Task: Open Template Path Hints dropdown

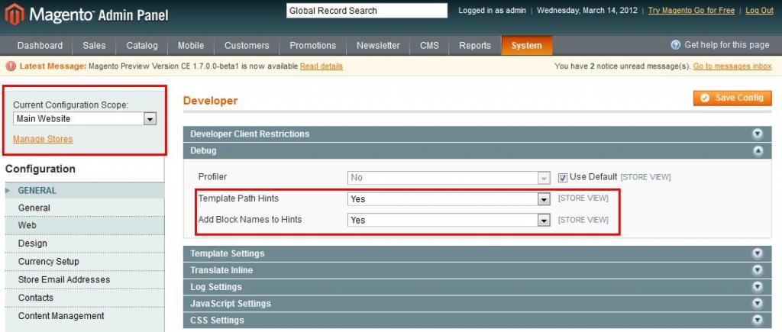Action: [449, 199]
